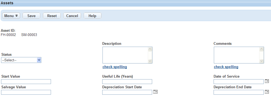Check spelling of the Description field
This screenshot has width=271, height=96.
click(115, 67)
